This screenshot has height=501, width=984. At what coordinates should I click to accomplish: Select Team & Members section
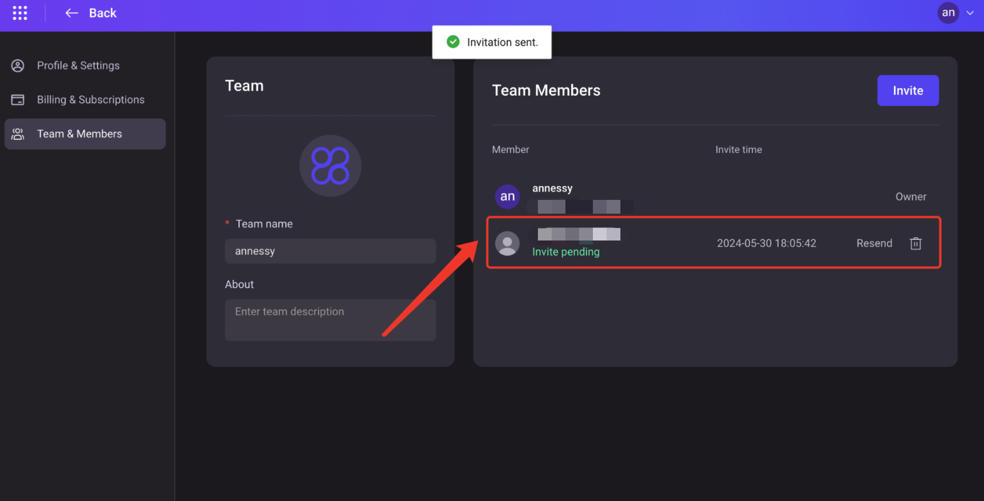85,134
